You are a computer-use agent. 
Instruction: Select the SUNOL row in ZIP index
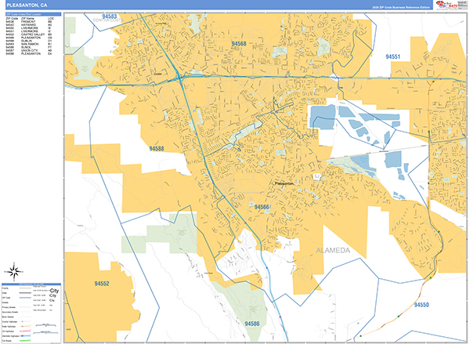(29, 47)
